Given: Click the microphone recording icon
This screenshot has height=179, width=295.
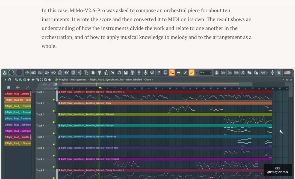Looking at the screenshot, I should click(x=145, y=73).
